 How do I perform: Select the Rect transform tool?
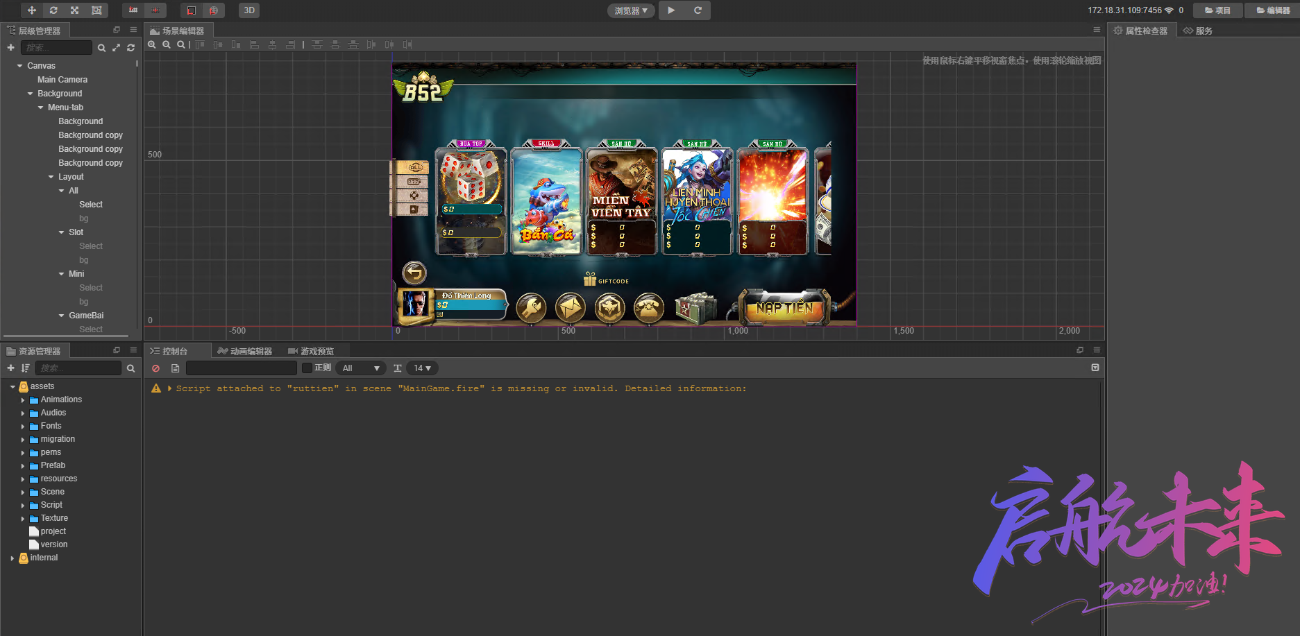point(96,10)
